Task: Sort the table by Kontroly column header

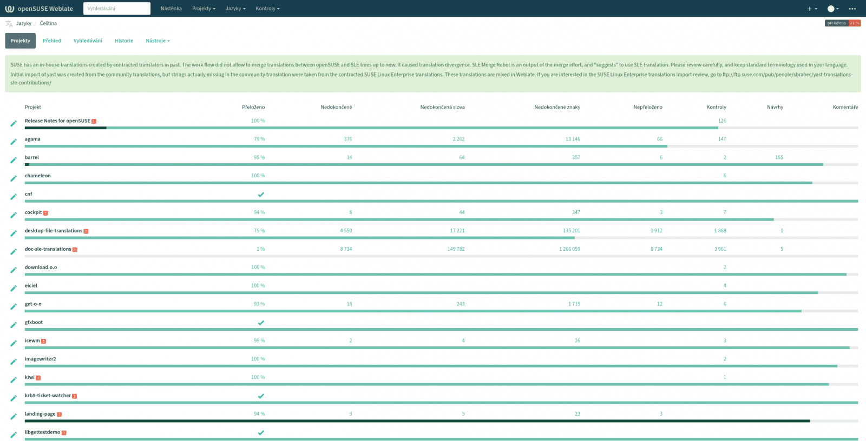Action: pos(717,107)
